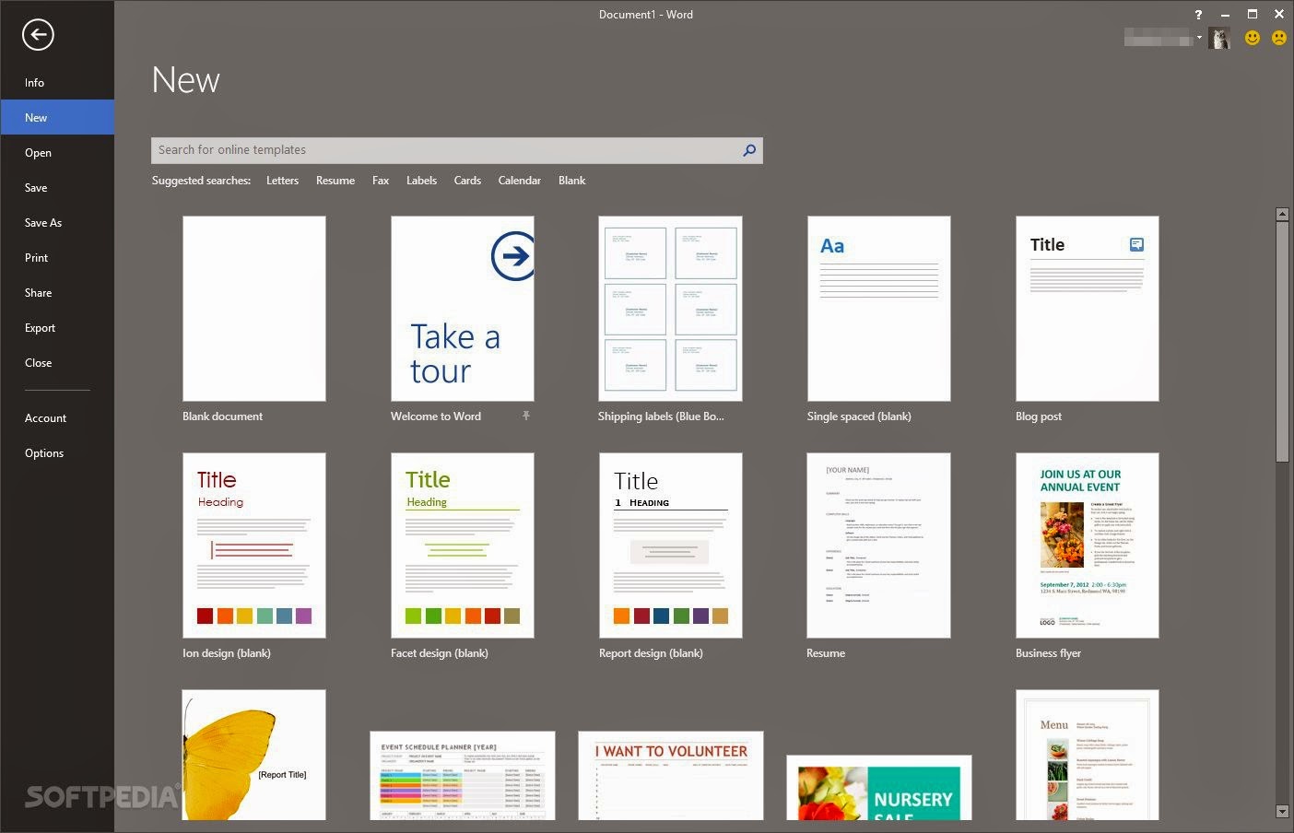Open the Print page
Image resolution: width=1294 pixels, height=833 pixels.
57,258
